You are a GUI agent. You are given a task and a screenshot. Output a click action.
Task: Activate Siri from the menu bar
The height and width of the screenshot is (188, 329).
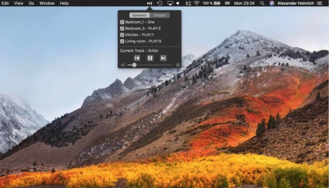[272, 3]
